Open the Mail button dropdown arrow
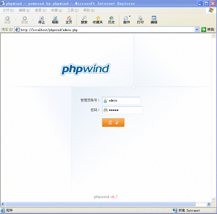This screenshot has width=217, height=214. pyautogui.click(x=130, y=16)
